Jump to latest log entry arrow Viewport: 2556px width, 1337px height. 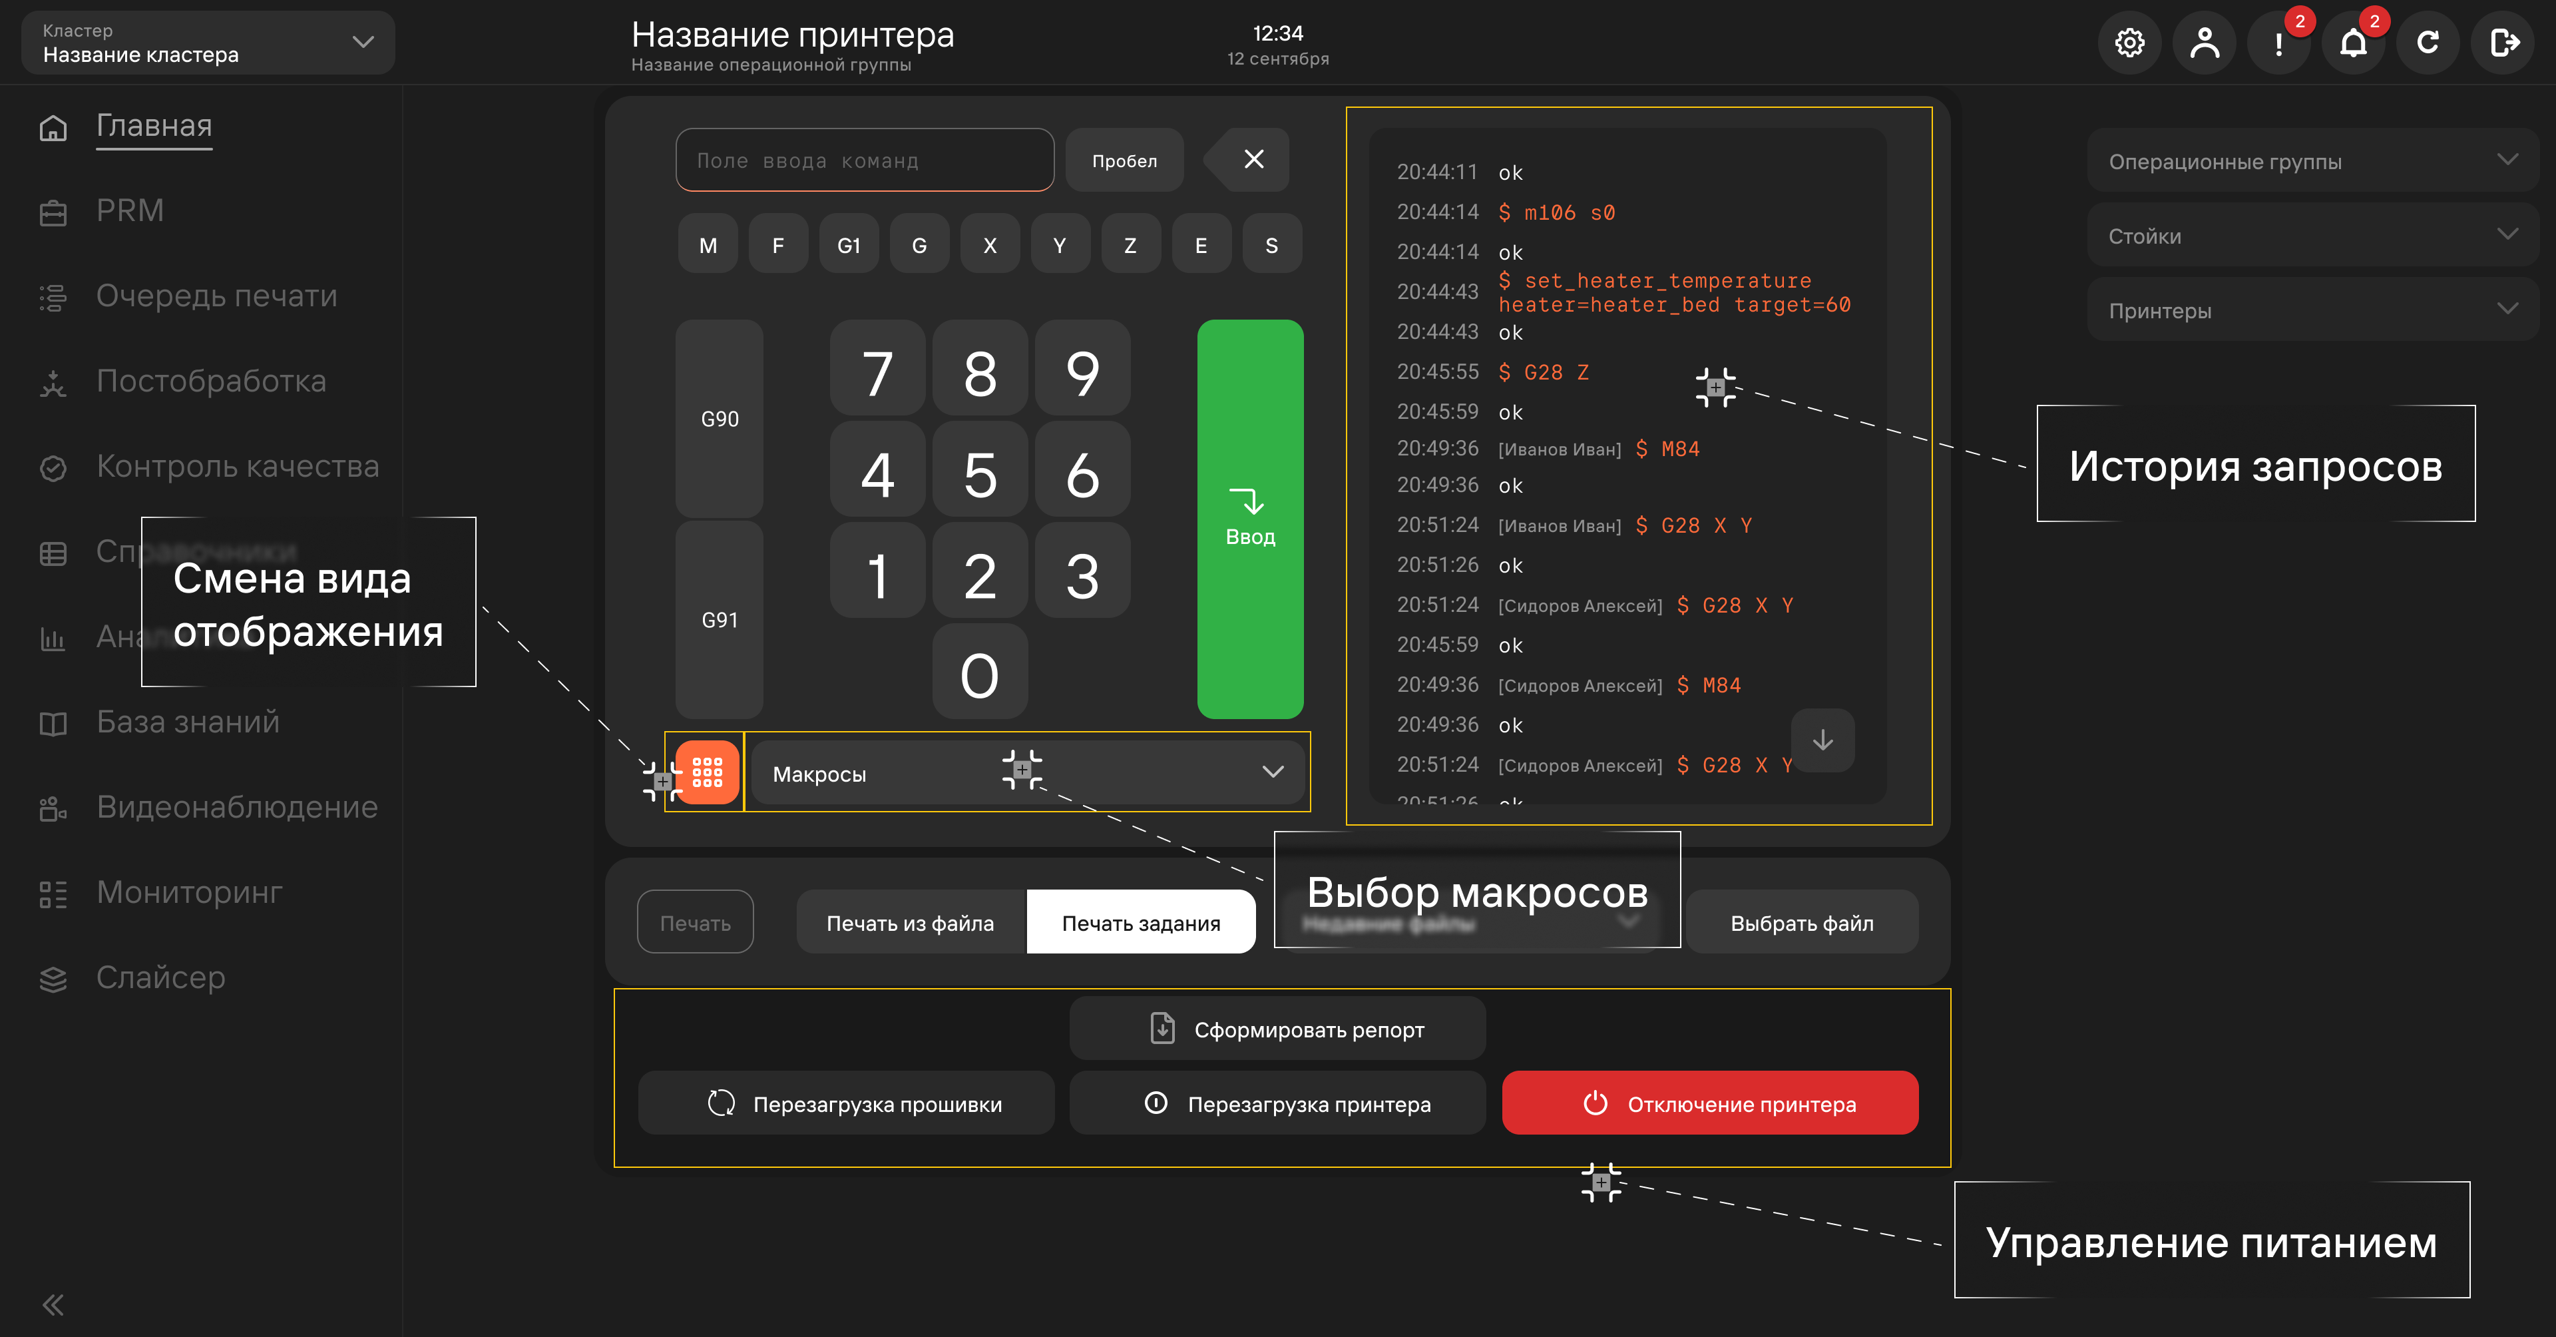1822,740
